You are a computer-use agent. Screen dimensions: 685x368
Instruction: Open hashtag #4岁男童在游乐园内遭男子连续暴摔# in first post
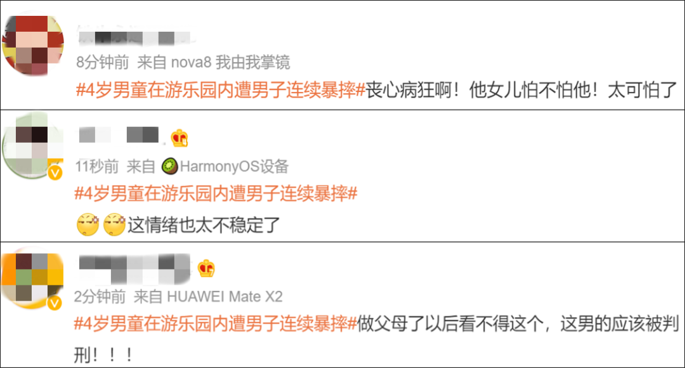pos(220,90)
